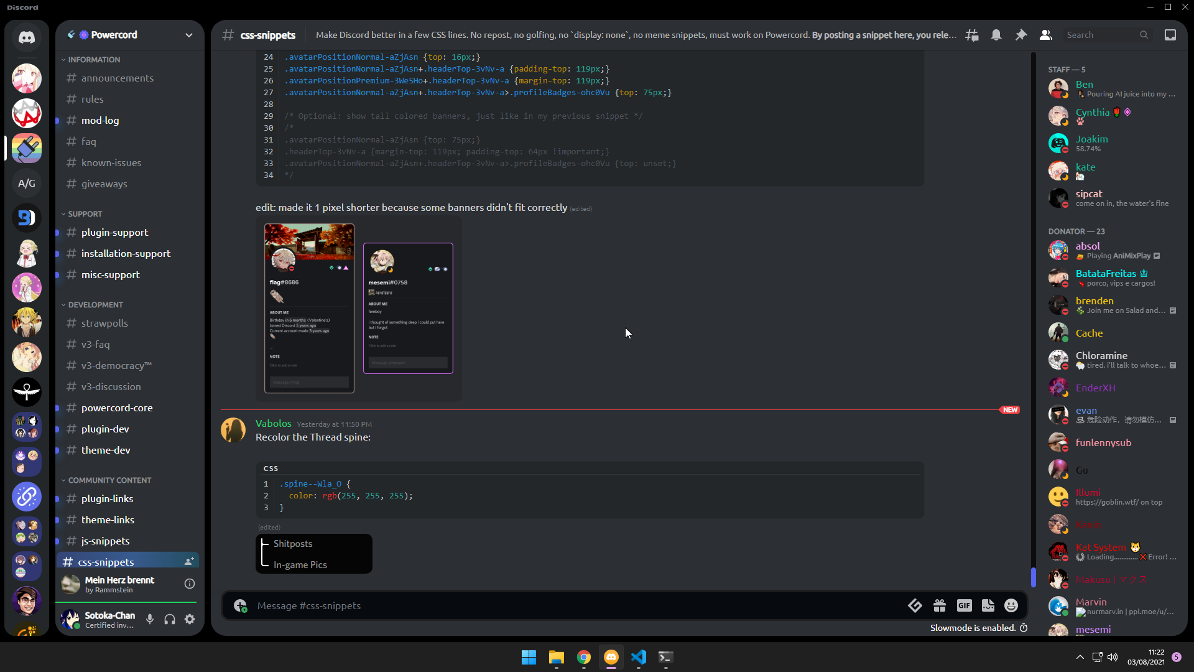Open user settings gear
Image resolution: width=1194 pixels, height=672 pixels.
click(190, 619)
